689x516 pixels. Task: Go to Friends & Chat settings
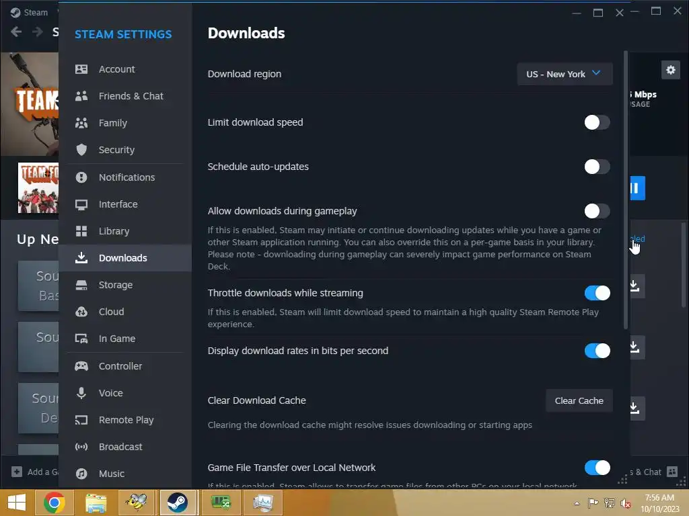(x=125, y=96)
